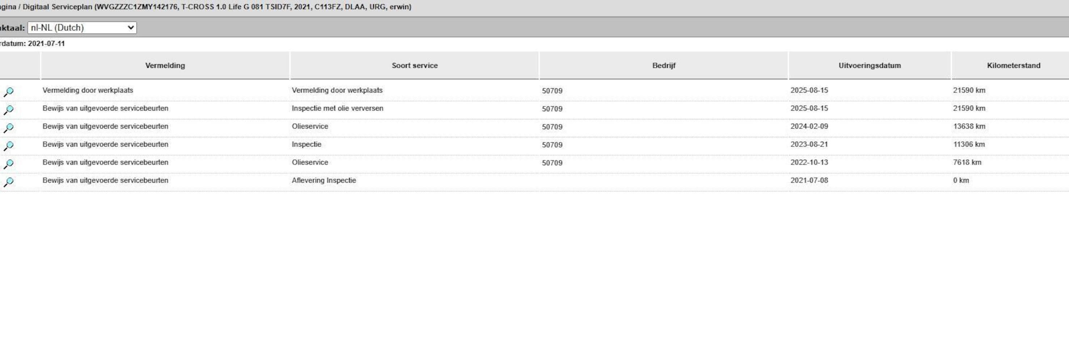This screenshot has width=1069, height=347.
Task: Click the Kilometerstand column header
Action: (x=1013, y=65)
